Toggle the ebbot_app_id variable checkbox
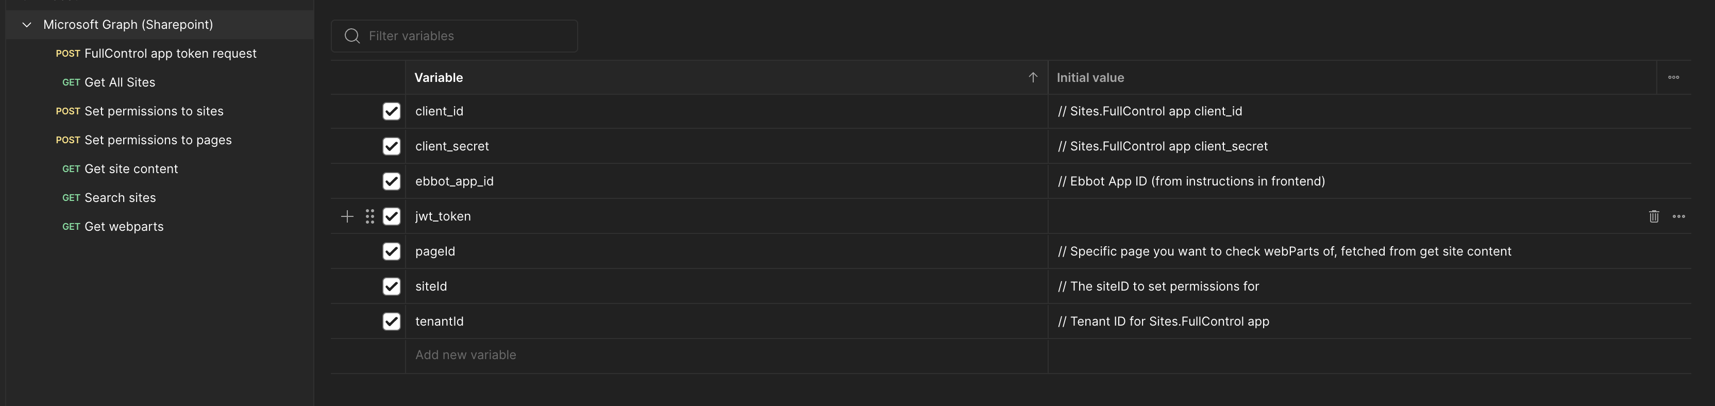This screenshot has width=1715, height=406. pyautogui.click(x=392, y=181)
